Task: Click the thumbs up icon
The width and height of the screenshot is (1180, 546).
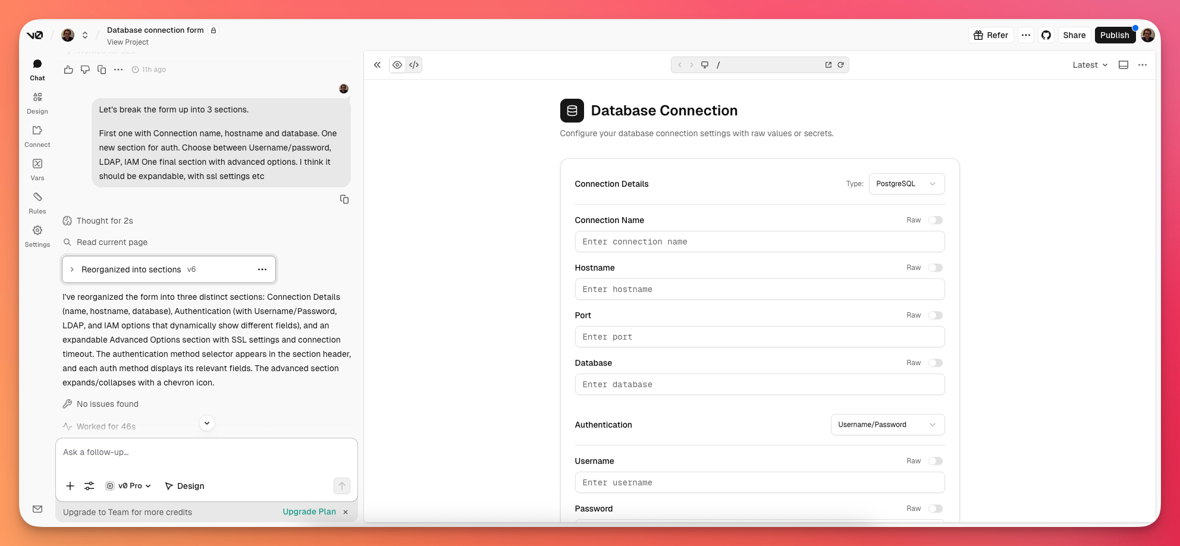Action: tap(68, 70)
